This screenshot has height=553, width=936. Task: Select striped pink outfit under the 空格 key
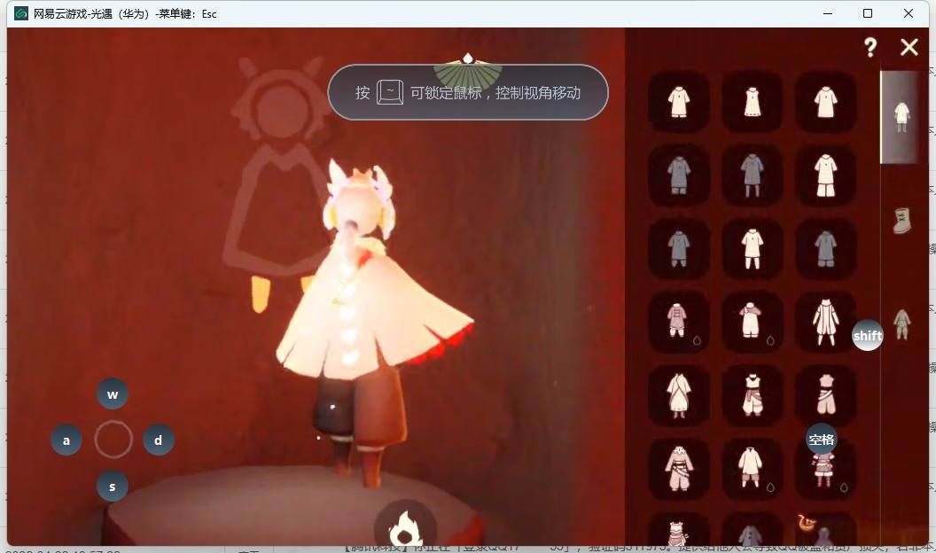point(825,471)
